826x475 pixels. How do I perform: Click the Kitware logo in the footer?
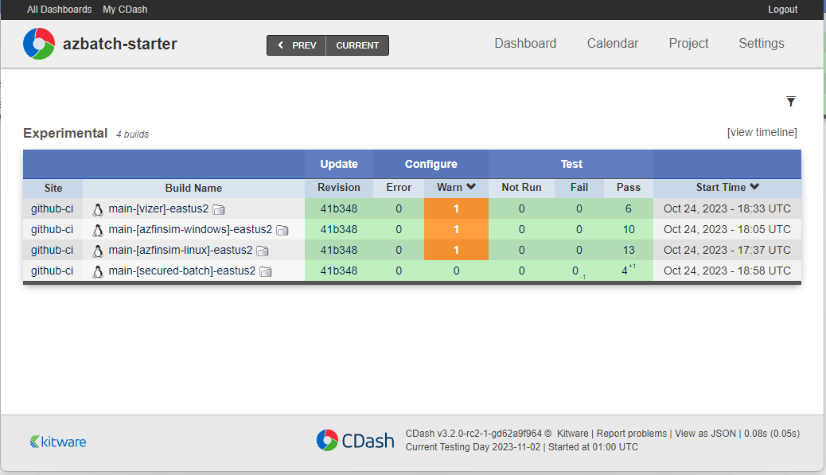click(57, 440)
